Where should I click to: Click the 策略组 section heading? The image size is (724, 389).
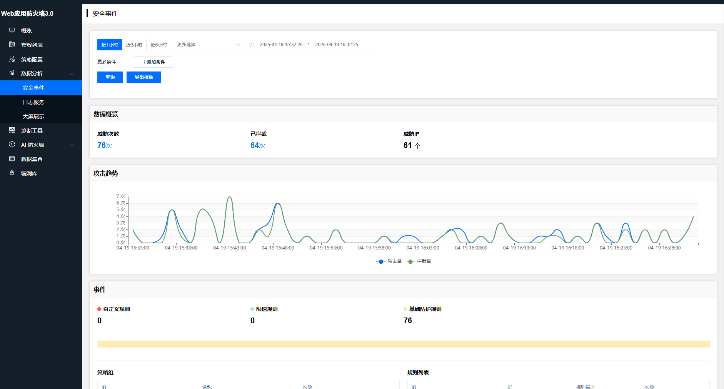[105, 372]
